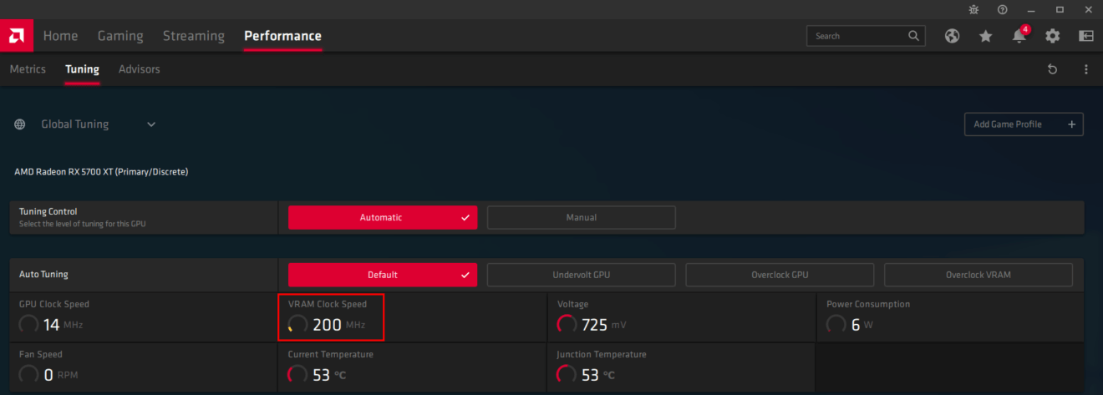Viewport: 1103px width, 395px height.
Task: Switch to the Tuning sub-tab
Action: (x=82, y=69)
